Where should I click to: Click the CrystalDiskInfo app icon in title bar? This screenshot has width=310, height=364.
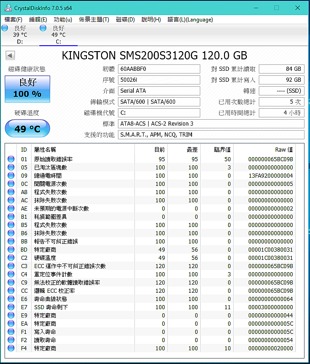(x=8, y=8)
